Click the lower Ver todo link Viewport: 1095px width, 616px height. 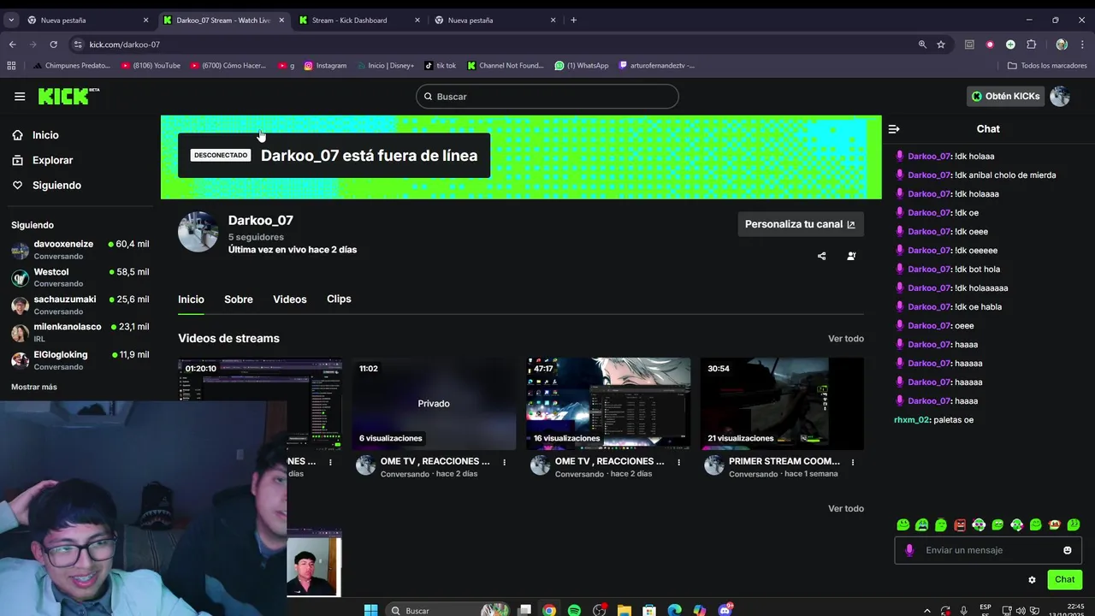[846, 508]
